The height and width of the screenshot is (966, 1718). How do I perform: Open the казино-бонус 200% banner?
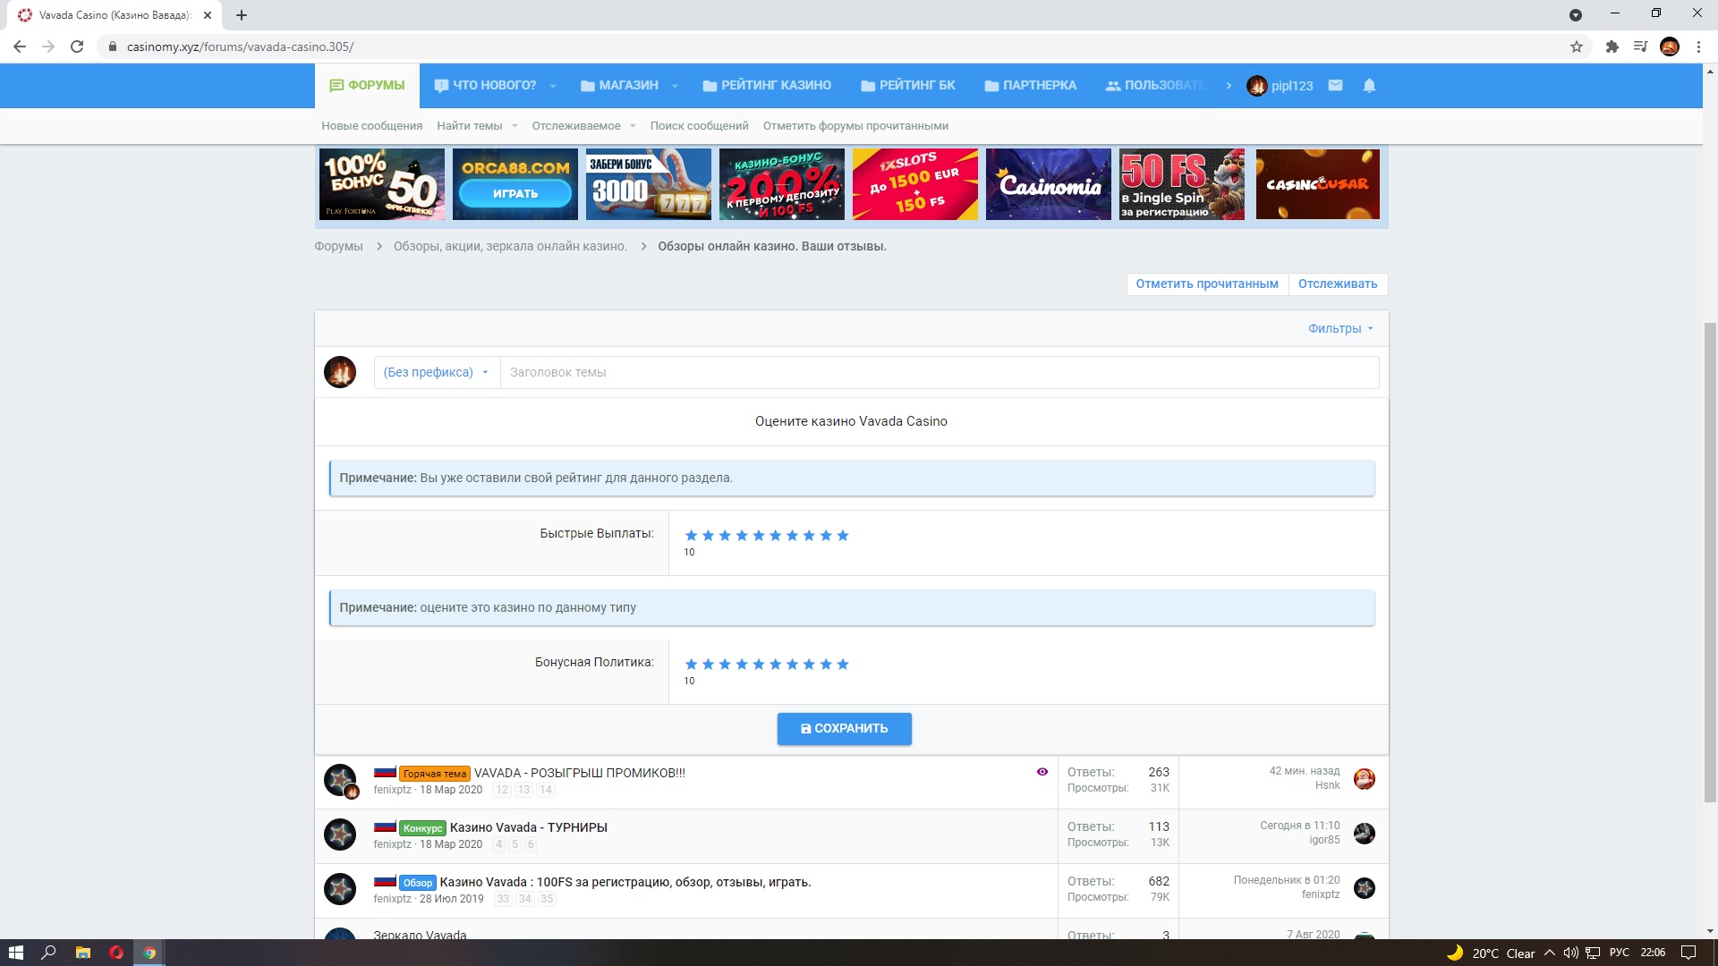782,184
